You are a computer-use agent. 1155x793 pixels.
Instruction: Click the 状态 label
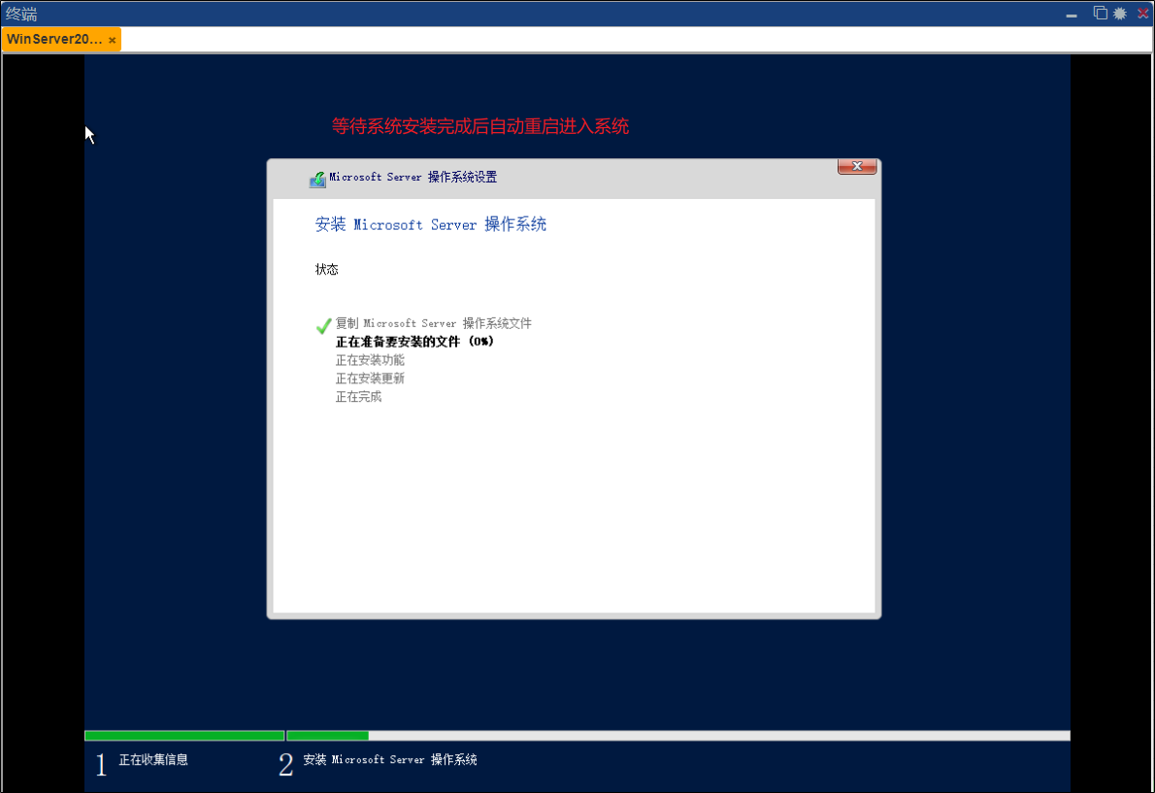click(x=327, y=270)
